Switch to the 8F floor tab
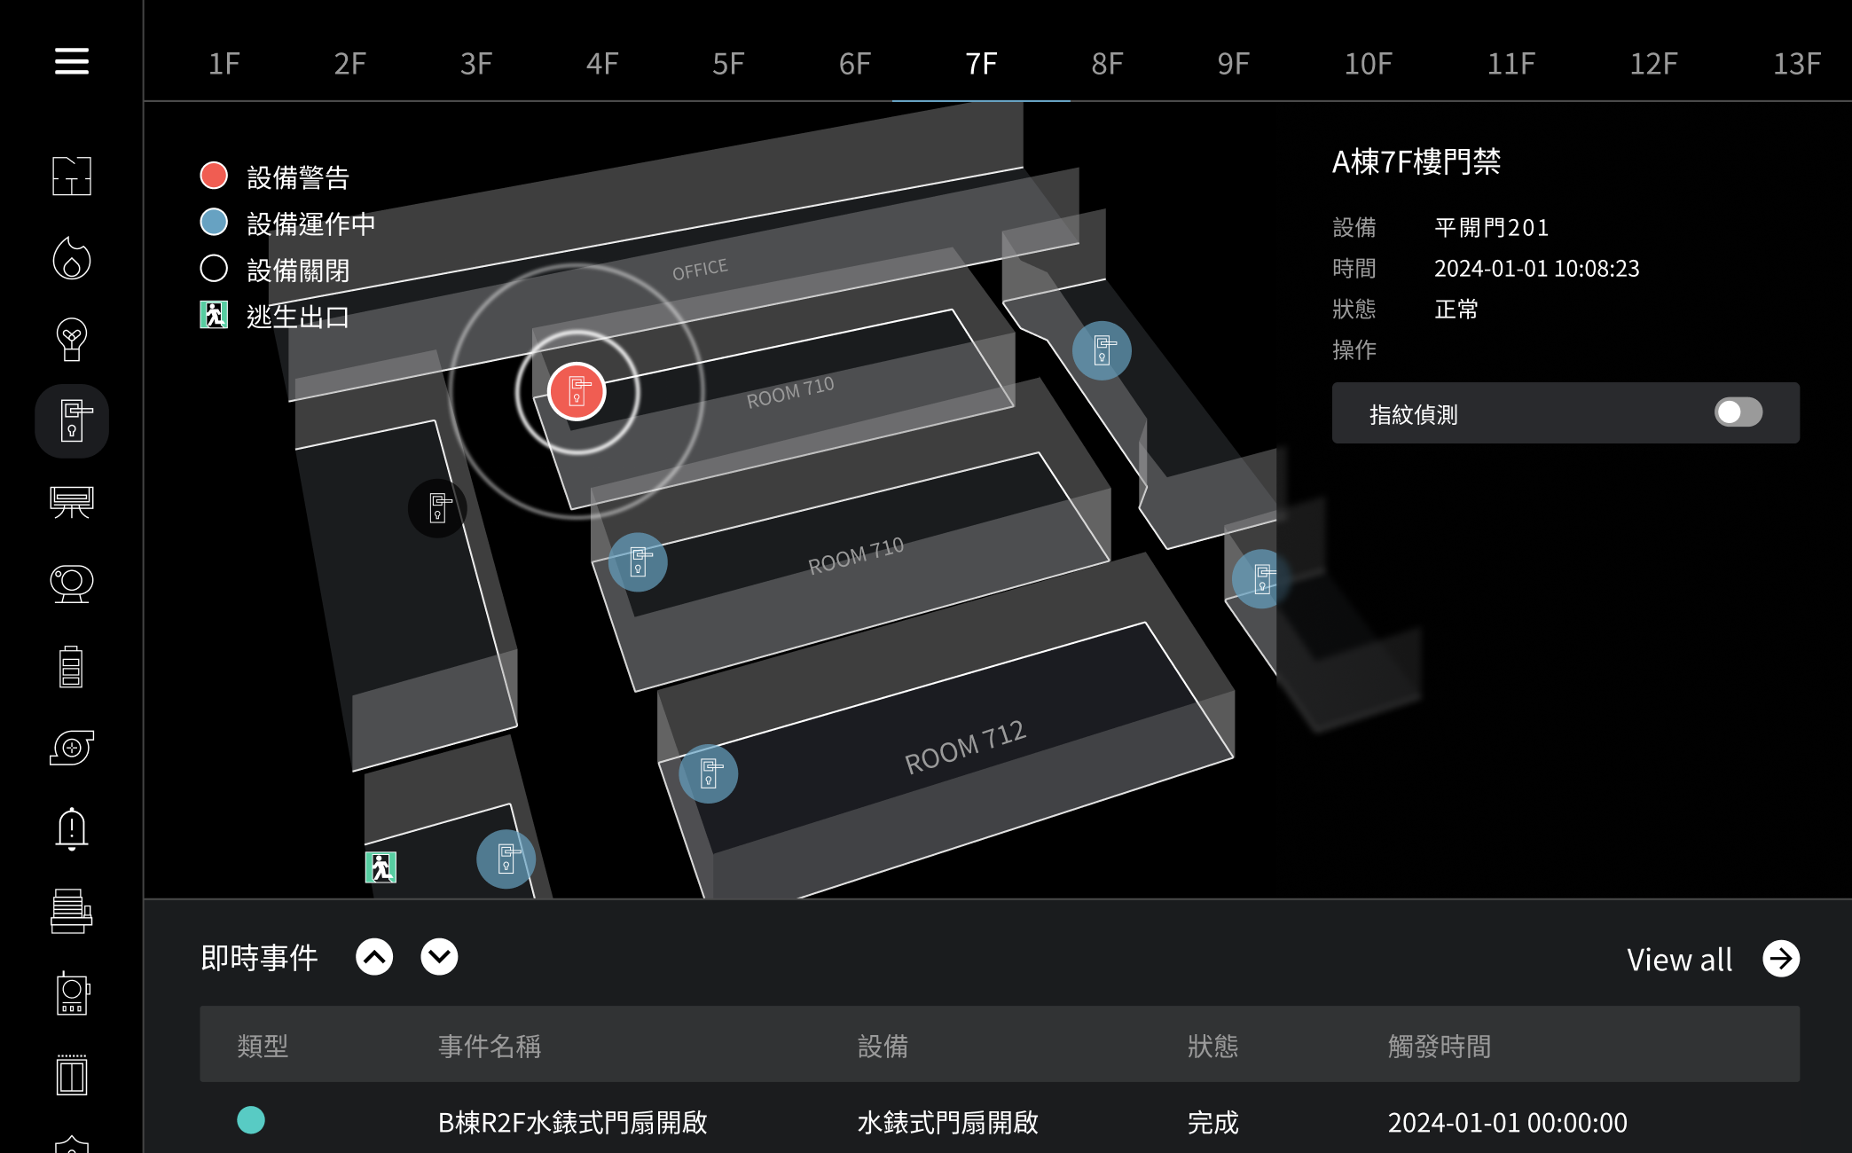1852x1153 pixels. click(x=1107, y=64)
